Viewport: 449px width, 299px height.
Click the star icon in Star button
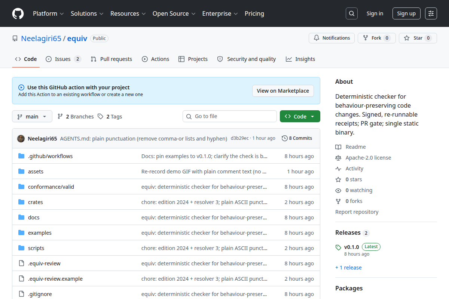pos(407,38)
